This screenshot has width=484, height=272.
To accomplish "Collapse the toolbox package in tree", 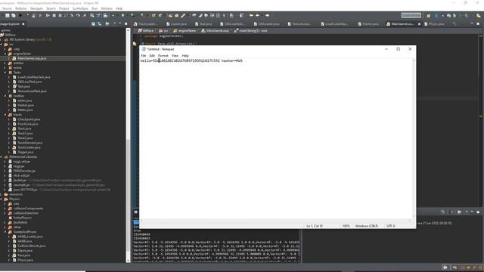I will click(5, 96).
